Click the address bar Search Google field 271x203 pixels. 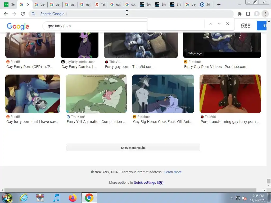(131, 14)
